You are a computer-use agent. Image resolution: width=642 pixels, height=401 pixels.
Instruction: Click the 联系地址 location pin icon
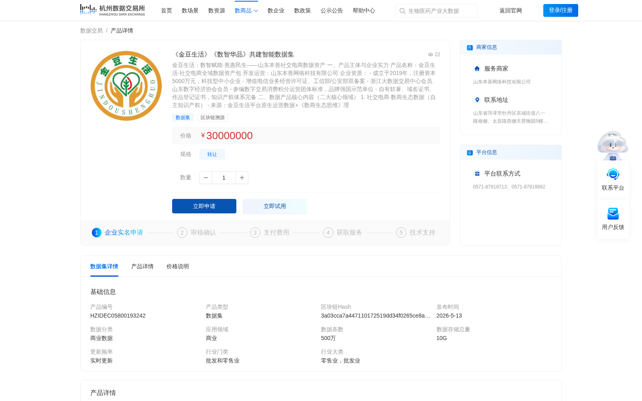pyautogui.click(x=477, y=100)
